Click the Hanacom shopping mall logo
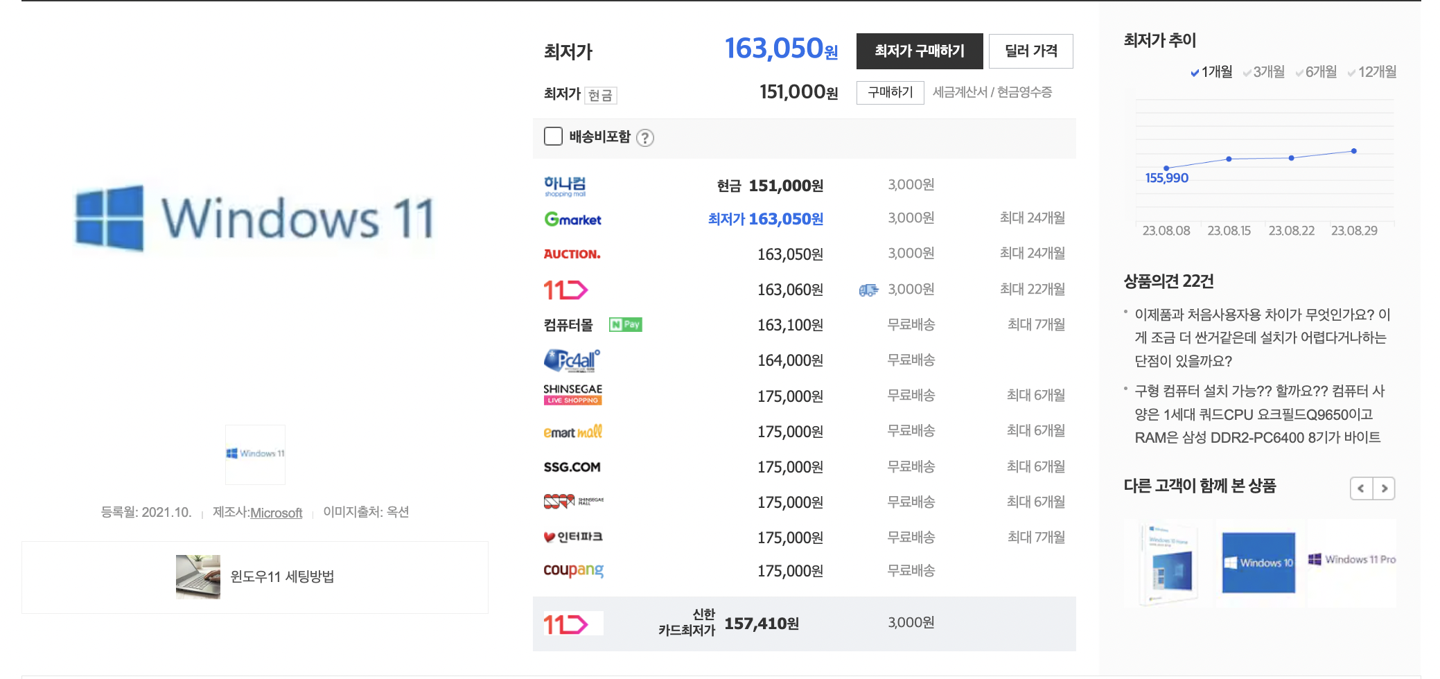This screenshot has width=1440, height=679. 565,186
